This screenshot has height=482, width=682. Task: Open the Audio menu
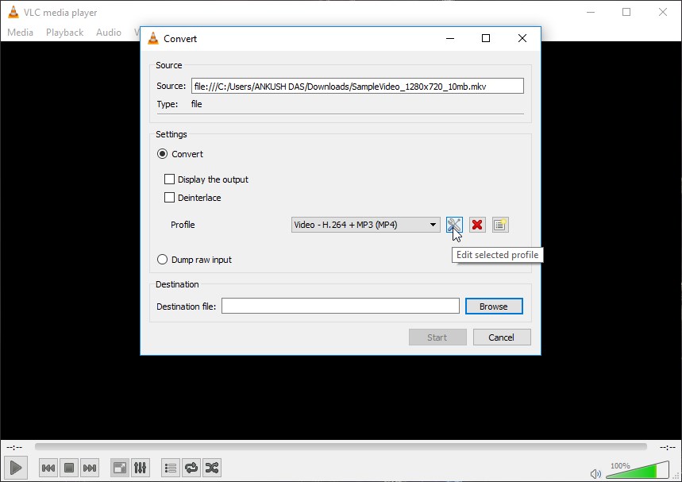click(109, 33)
